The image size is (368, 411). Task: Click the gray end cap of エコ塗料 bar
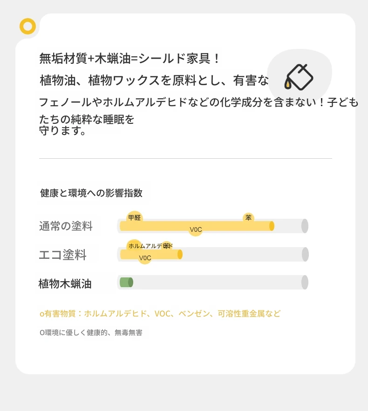point(305,254)
